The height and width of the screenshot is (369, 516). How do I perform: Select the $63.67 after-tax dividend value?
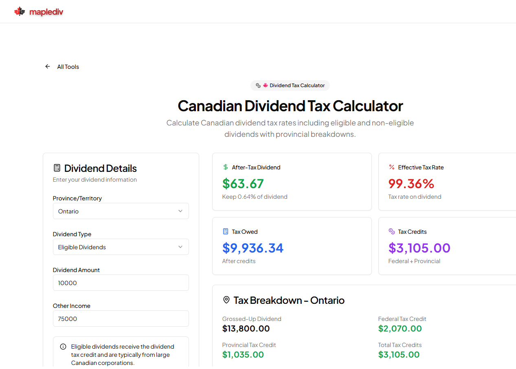click(243, 184)
